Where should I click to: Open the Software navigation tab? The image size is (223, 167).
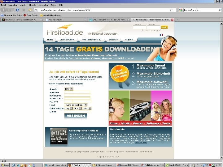tap(113, 40)
